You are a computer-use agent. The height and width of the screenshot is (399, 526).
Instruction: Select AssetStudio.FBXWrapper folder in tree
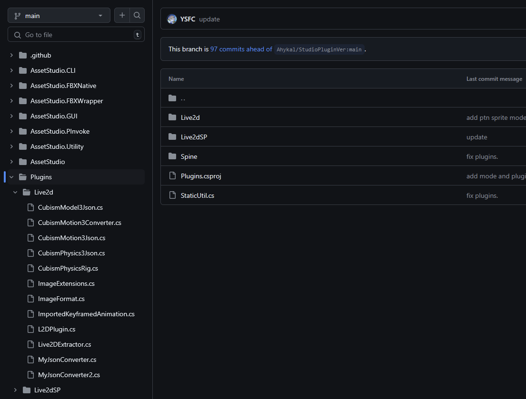[x=67, y=101]
